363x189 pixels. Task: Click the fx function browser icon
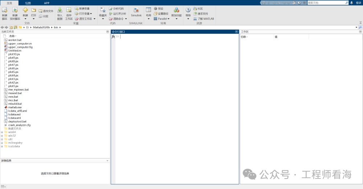coord(113,37)
